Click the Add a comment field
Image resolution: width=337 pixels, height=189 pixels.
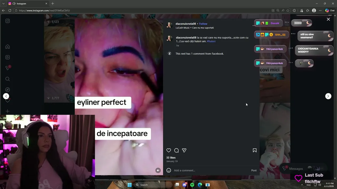pos(211,170)
